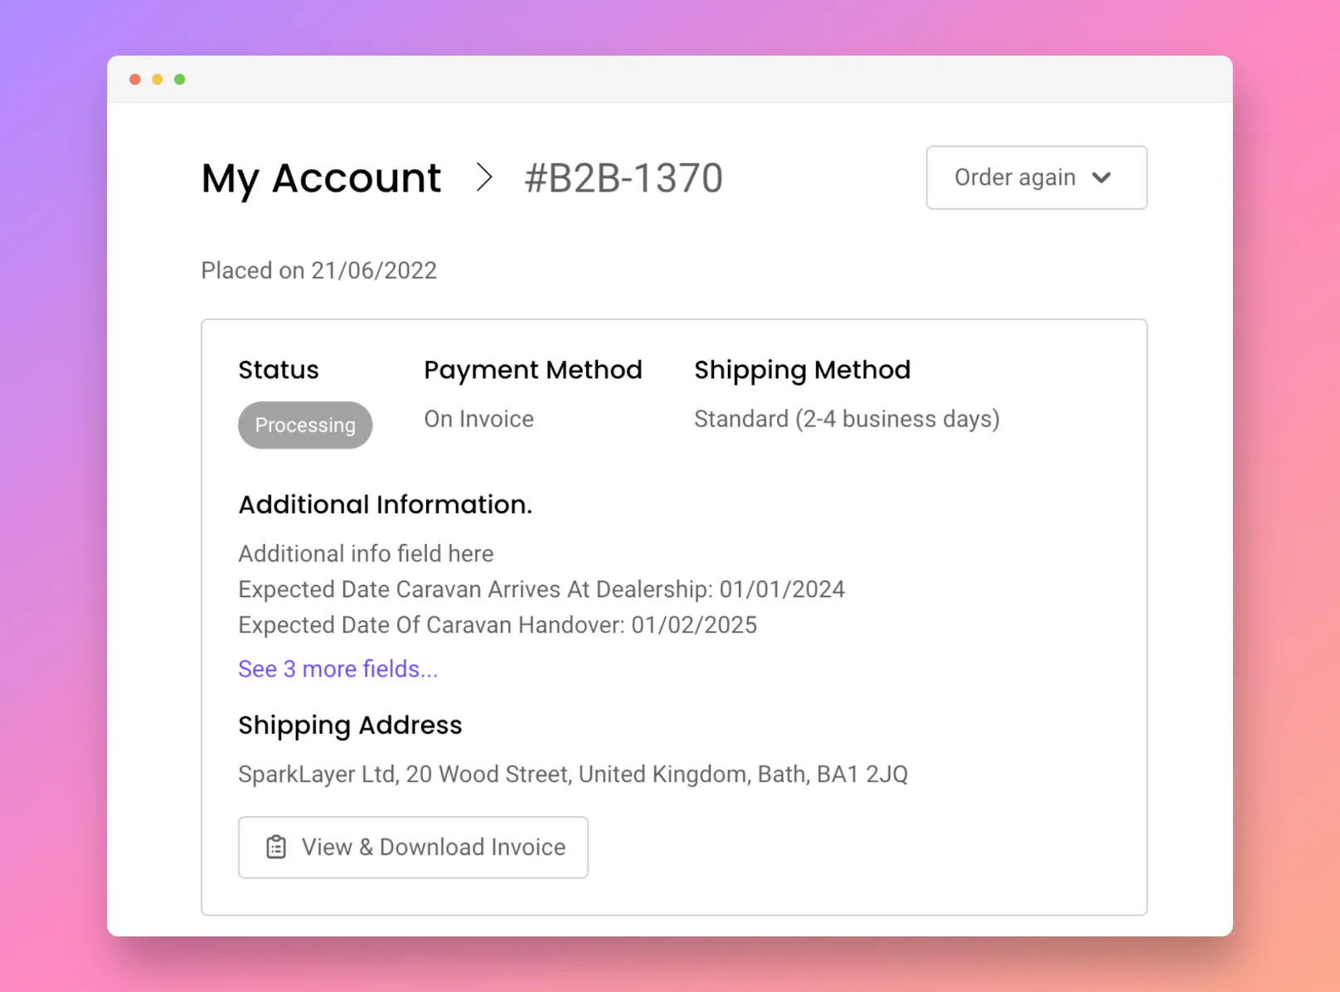Click the Additional Information heading
This screenshot has width=1340, height=992.
(386, 504)
